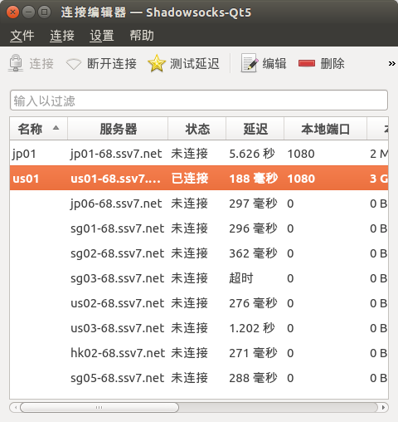Click the 271 毫秒 latency cell
This screenshot has width=398, height=422.
click(x=253, y=353)
